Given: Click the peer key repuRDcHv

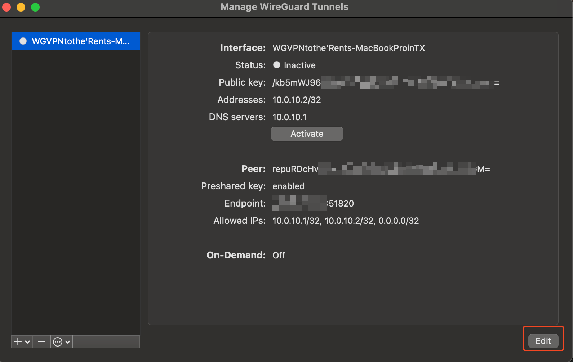Looking at the screenshot, I should pyautogui.click(x=296, y=169).
